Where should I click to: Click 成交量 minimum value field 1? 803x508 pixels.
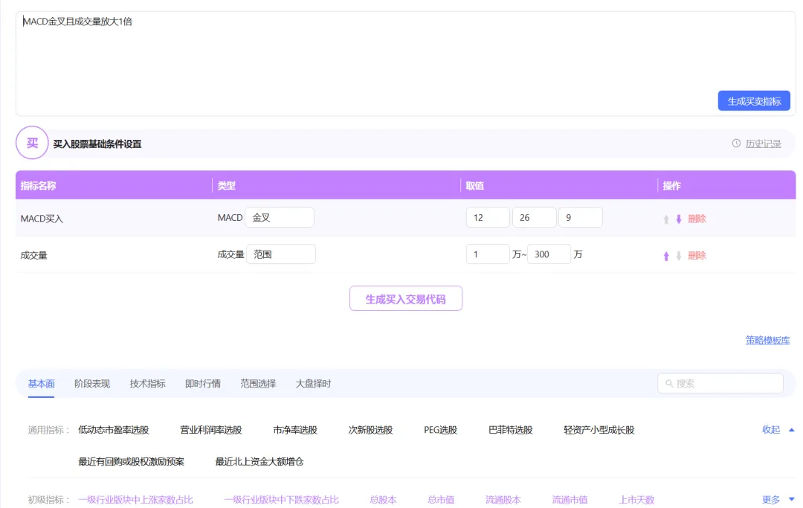[488, 254]
